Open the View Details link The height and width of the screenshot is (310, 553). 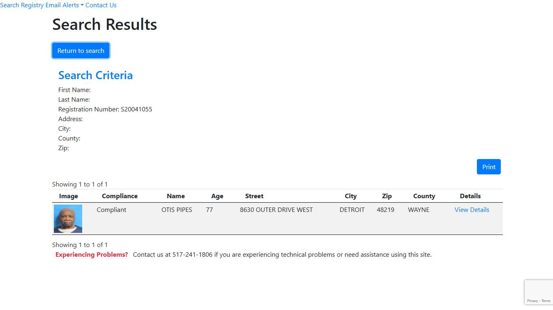pyautogui.click(x=472, y=210)
